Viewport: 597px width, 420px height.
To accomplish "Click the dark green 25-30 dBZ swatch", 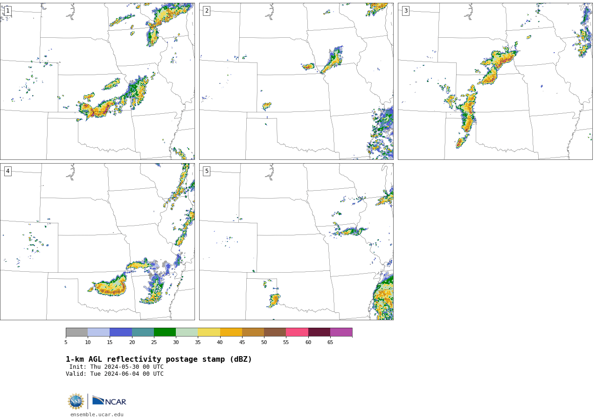I will click(x=165, y=332).
